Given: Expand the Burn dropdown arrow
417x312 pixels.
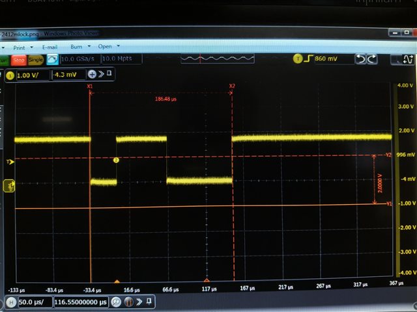Looking at the screenshot, I should point(89,46).
